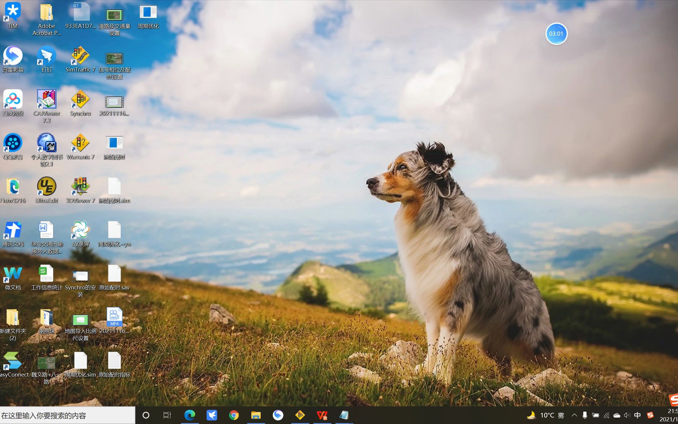Open microphone tray icon
This screenshot has width=678, height=424.
(x=585, y=415)
